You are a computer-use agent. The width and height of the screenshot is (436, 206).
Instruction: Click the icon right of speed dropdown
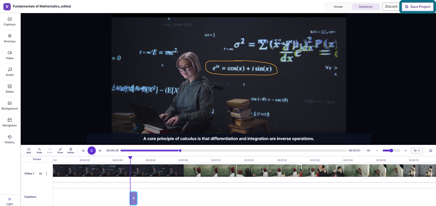point(430,150)
